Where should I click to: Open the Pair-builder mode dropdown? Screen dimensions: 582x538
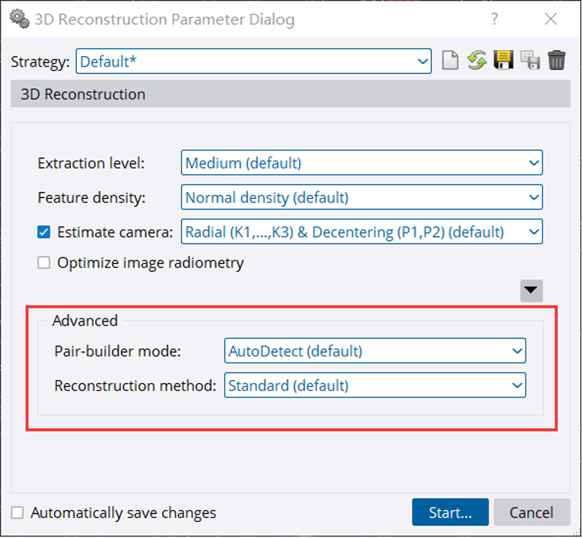coord(374,350)
